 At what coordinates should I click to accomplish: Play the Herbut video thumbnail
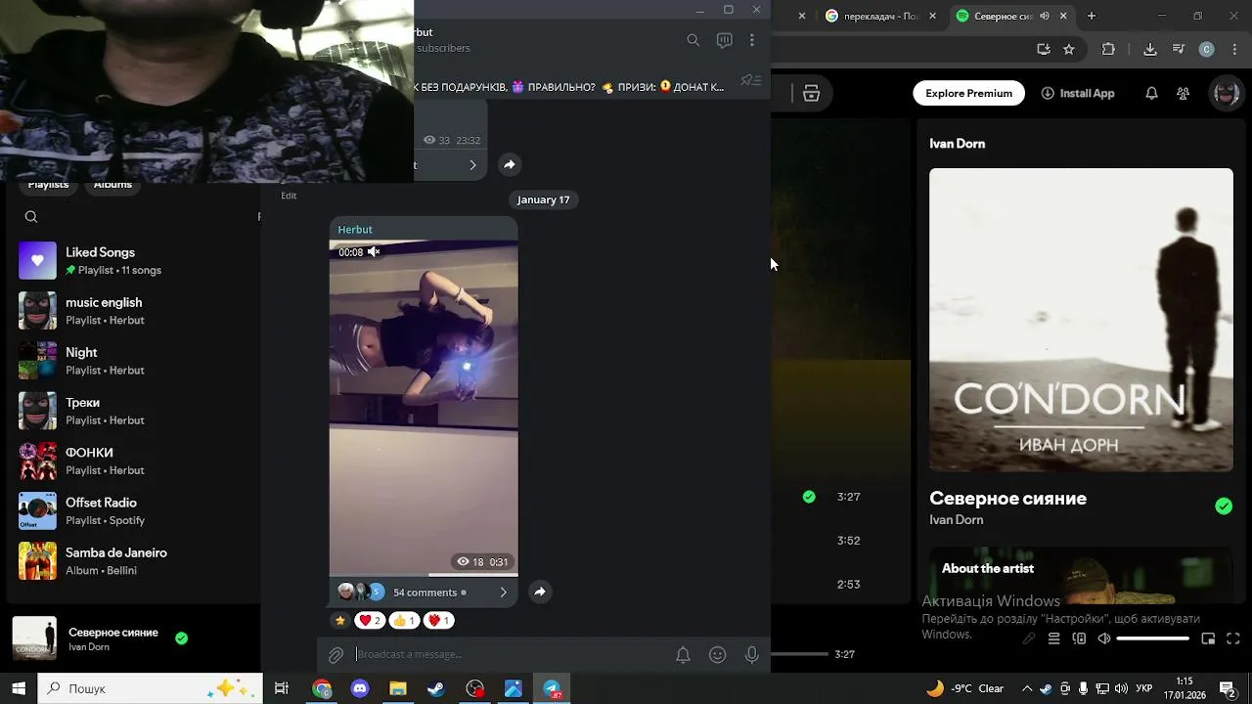tap(424, 408)
